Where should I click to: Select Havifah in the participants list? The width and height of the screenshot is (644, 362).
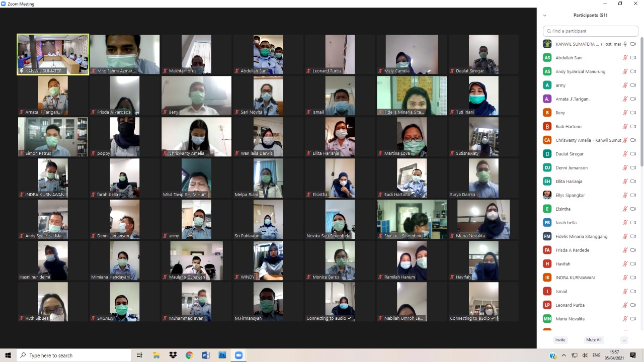[x=562, y=264]
